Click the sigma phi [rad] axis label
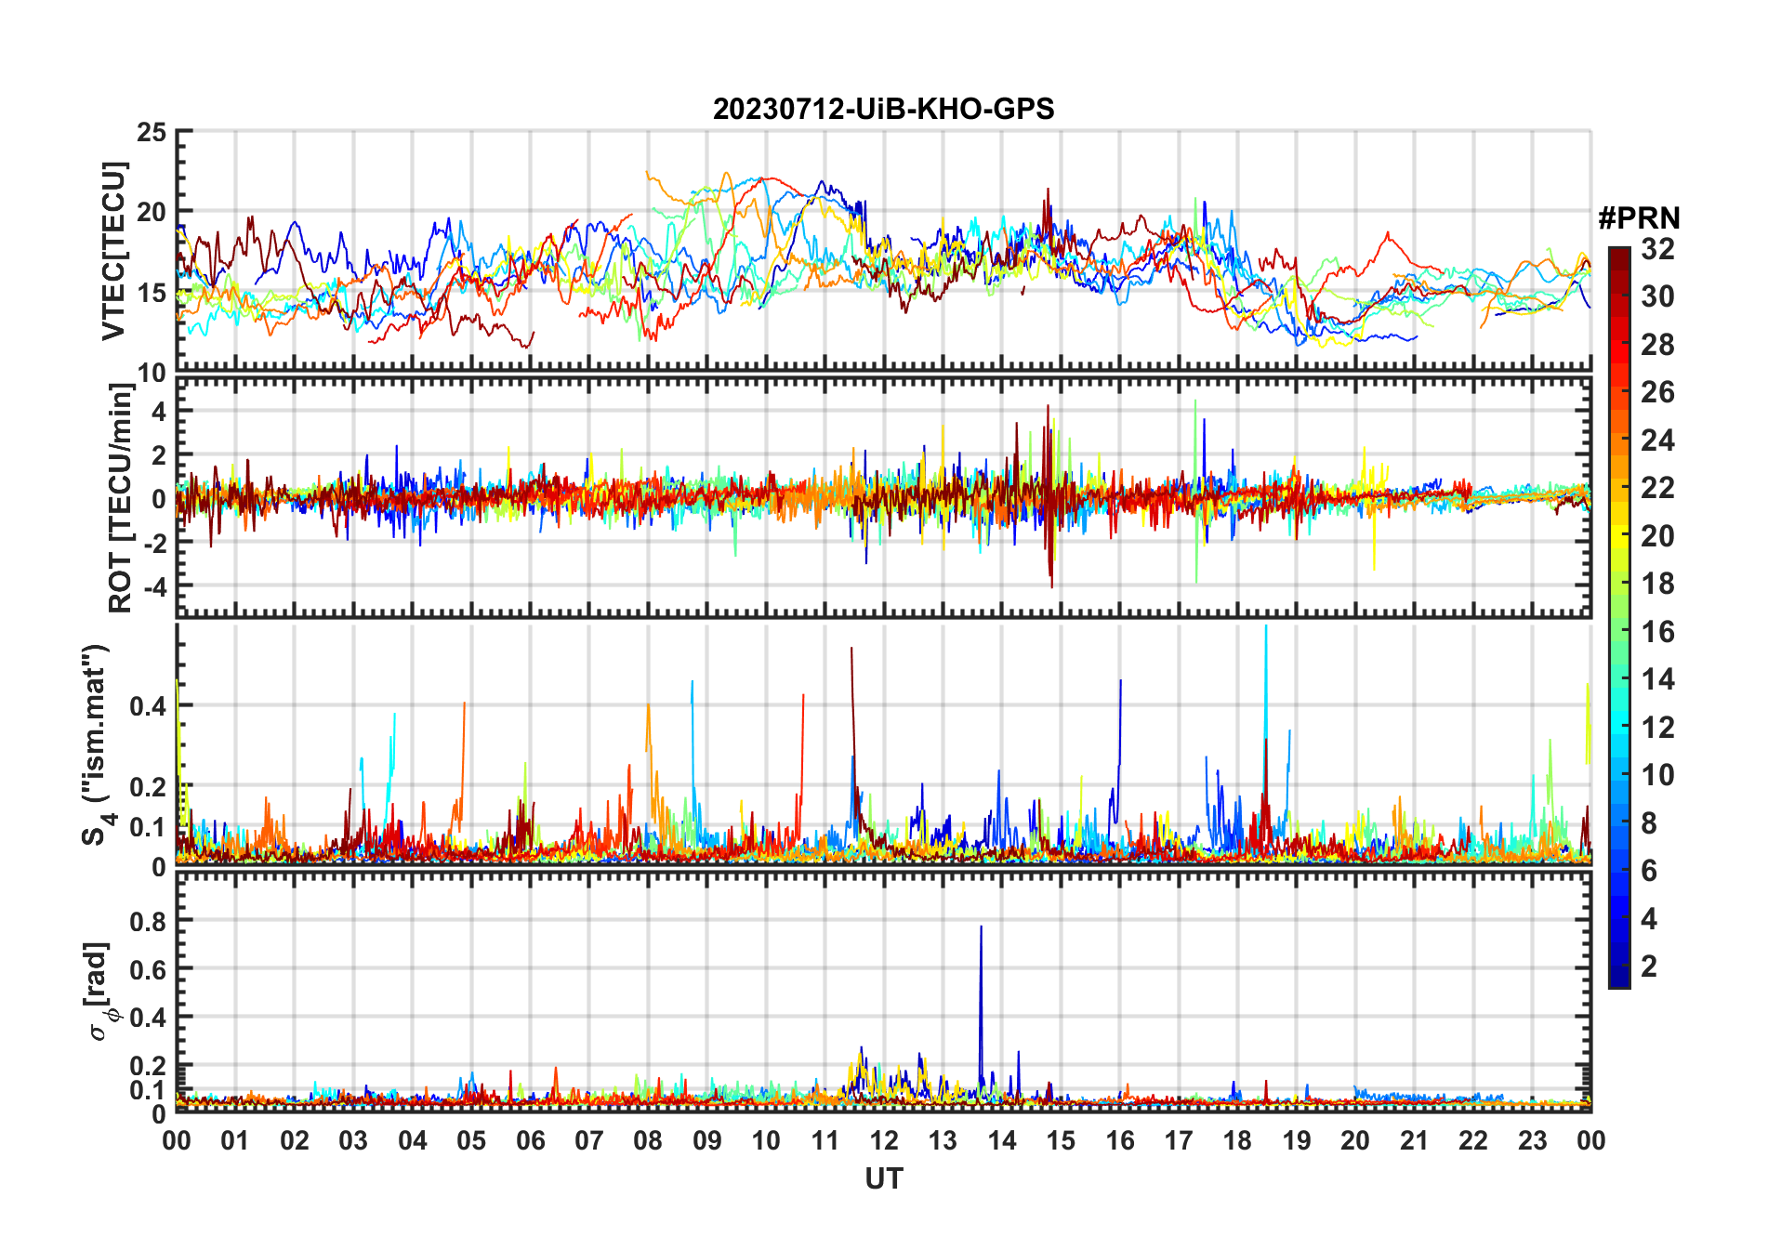This screenshot has height=1236, width=1768. (x=100, y=992)
